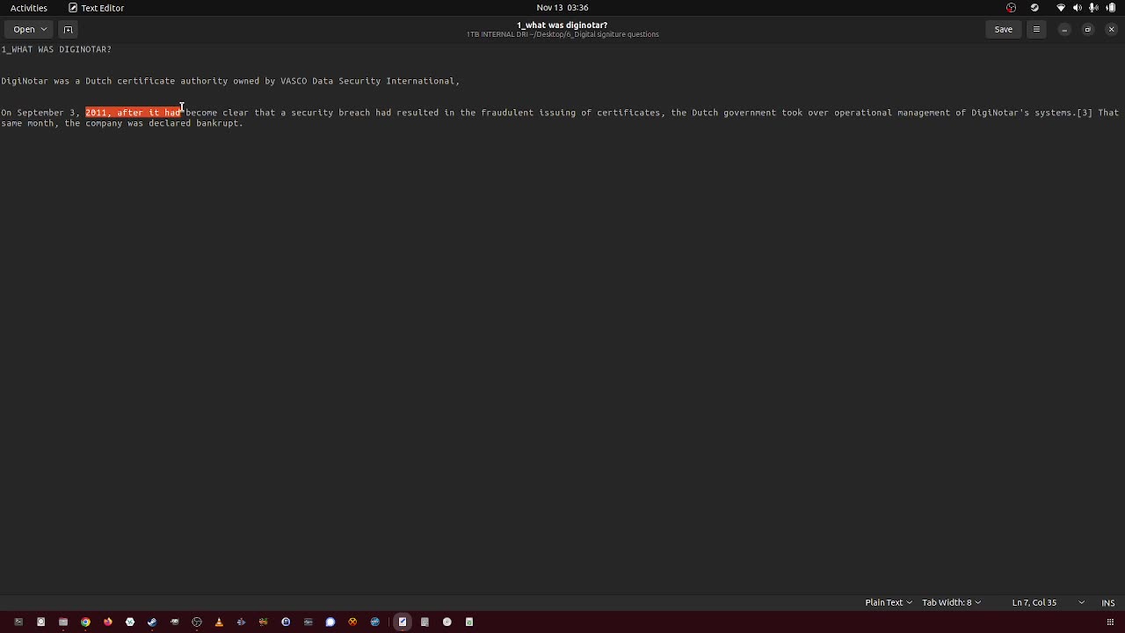The height and width of the screenshot is (633, 1125).
Task: Minimize the Text Editor window
Action: [1063, 29]
